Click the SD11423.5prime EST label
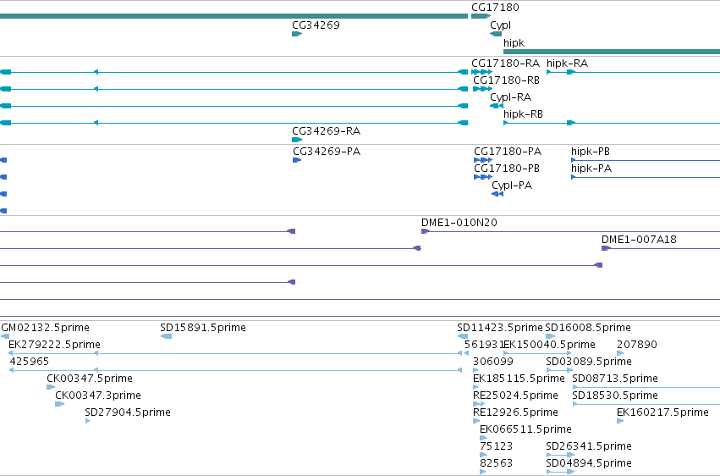The image size is (720, 476). pyautogui.click(x=500, y=328)
